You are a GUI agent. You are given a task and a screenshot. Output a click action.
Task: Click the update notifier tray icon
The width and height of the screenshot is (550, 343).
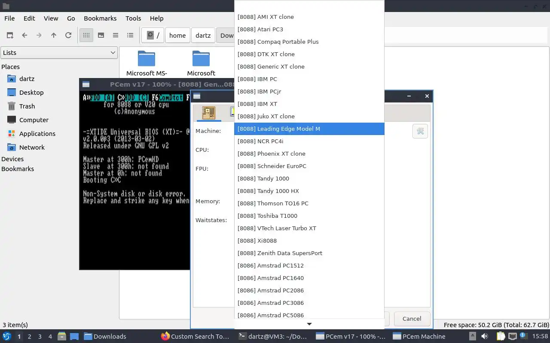point(524,337)
